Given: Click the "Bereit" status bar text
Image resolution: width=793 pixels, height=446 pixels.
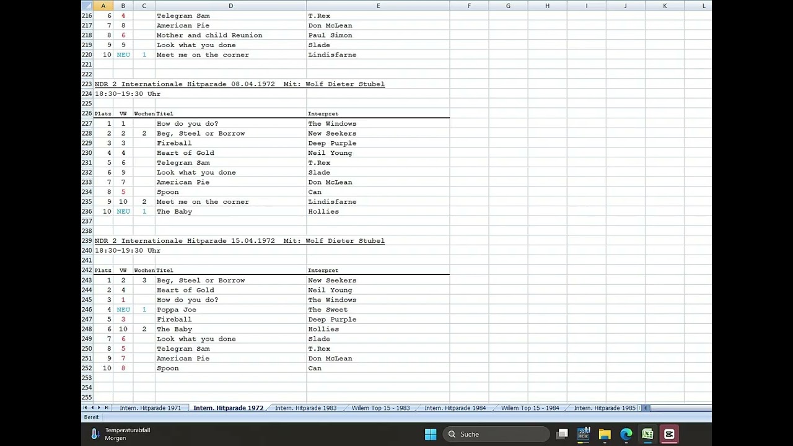Looking at the screenshot, I should coord(91,418).
